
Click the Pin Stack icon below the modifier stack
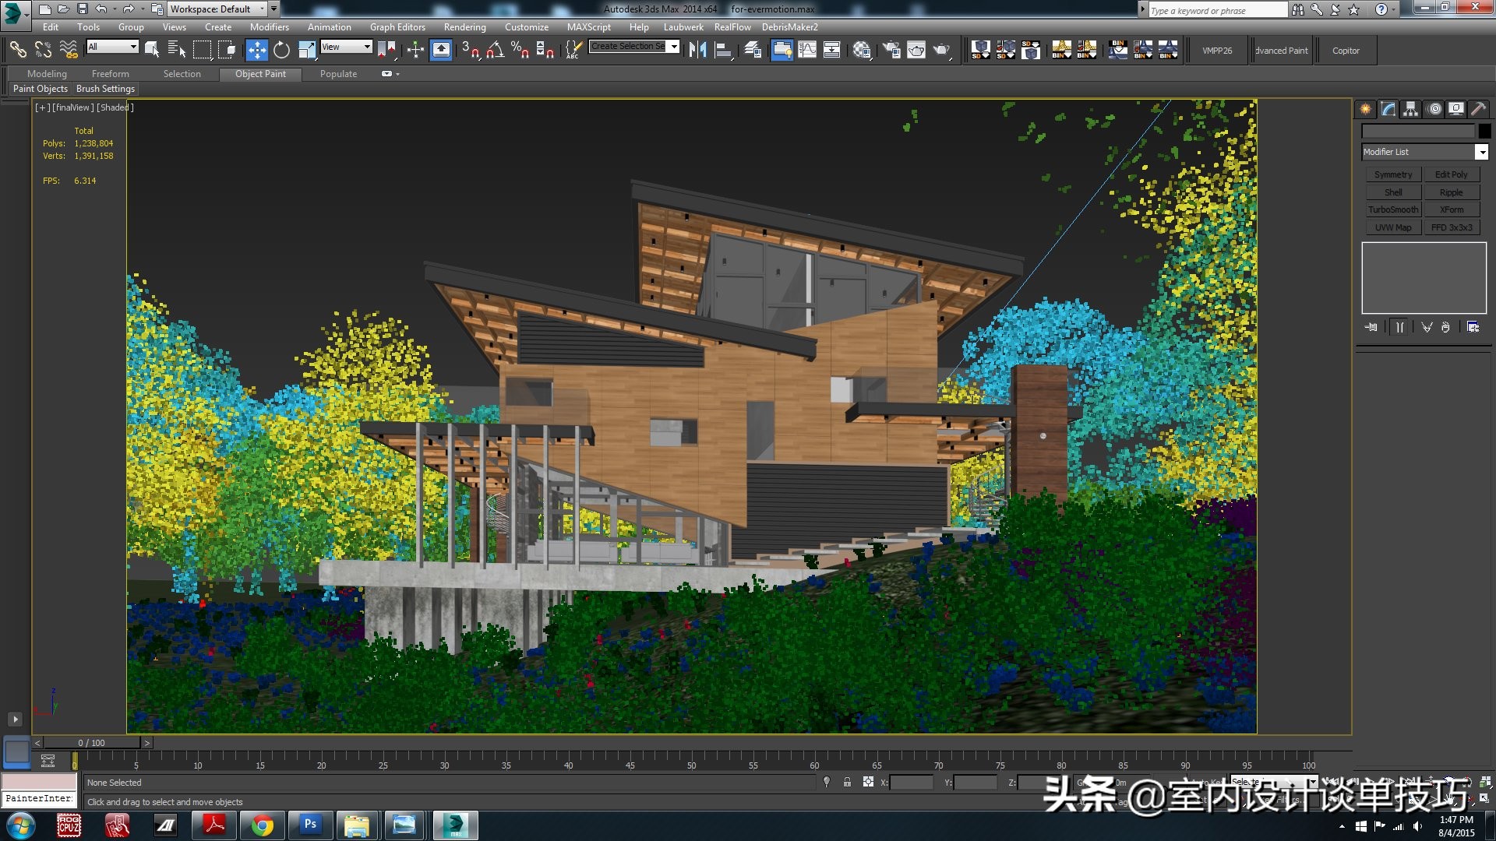pos(1371,327)
